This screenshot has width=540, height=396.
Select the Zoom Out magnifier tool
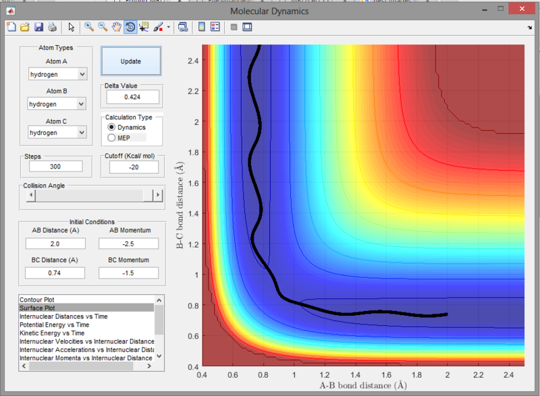pyautogui.click(x=103, y=27)
